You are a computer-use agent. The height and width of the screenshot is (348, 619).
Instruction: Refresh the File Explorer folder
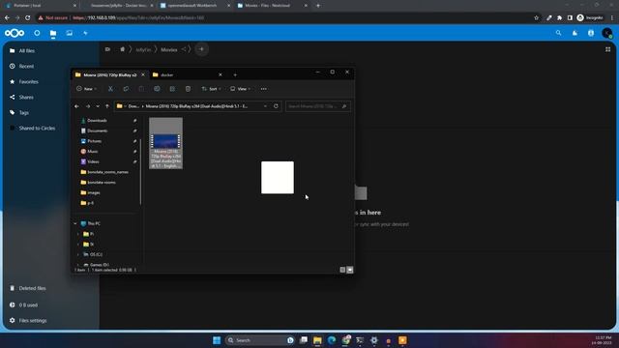point(276,106)
